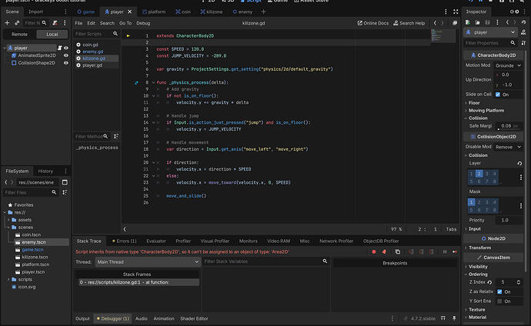
Task: Toggle visibility of CollisionShape2D node
Action: tap(66, 63)
